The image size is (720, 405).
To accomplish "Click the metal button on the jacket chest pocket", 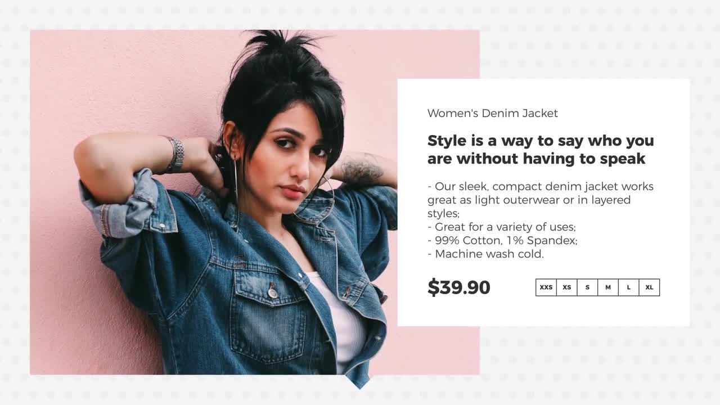I will [273, 292].
